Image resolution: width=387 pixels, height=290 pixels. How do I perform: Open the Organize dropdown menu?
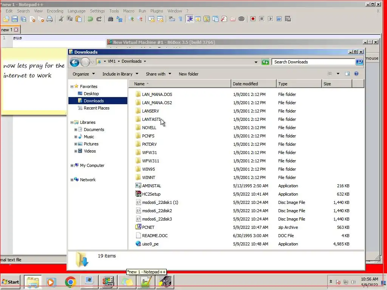(x=84, y=74)
